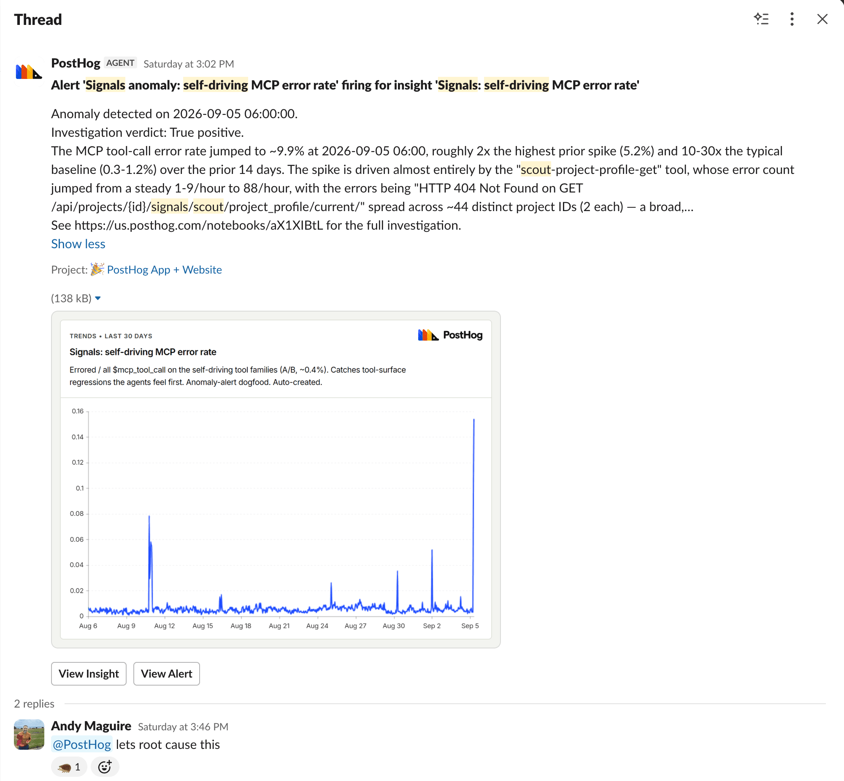Image resolution: width=844 pixels, height=781 pixels.
Task: Open the error rate chart image preview
Action: coord(276,480)
